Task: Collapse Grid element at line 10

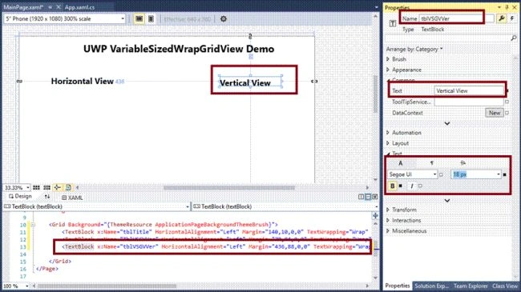Action: click(x=33, y=225)
